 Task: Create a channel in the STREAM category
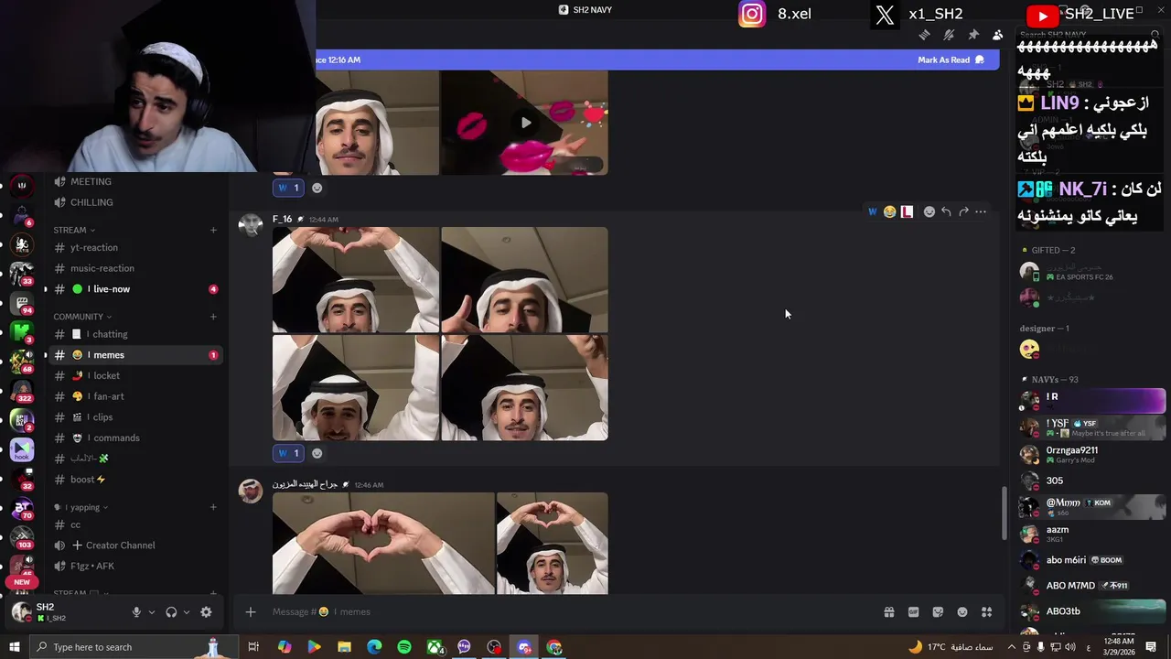pyautogui.click(x=213, y=230)
